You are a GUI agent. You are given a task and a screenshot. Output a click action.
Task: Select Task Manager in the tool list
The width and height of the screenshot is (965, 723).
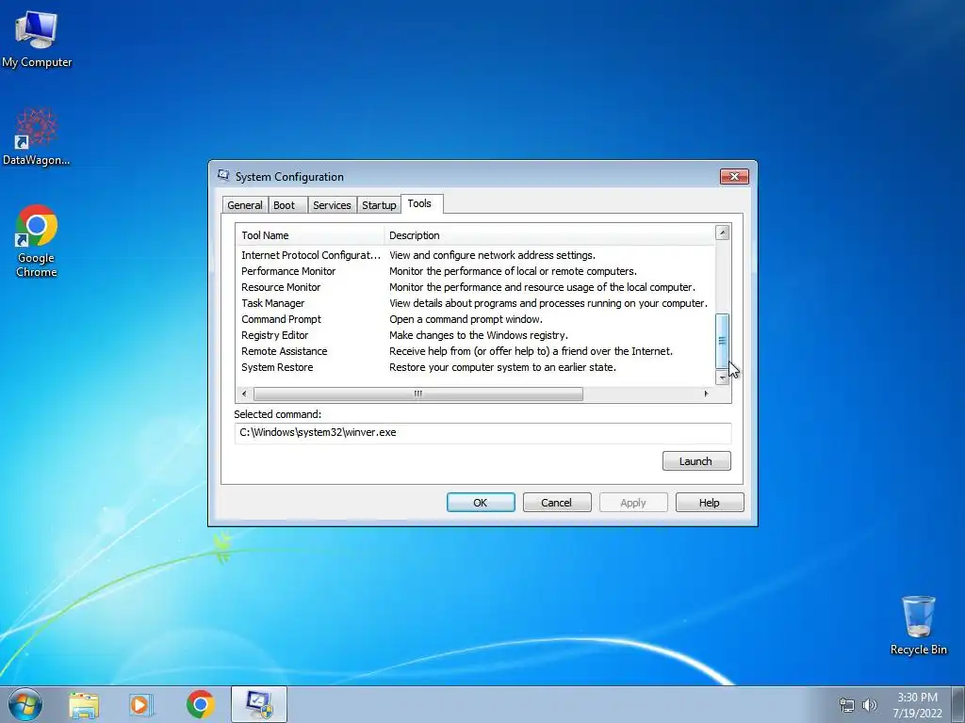475,303
